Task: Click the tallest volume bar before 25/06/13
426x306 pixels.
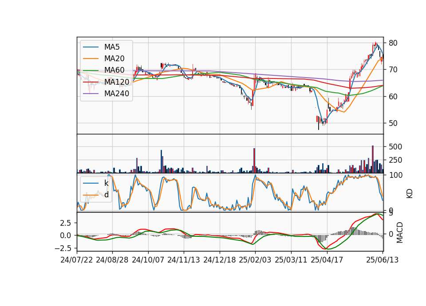Action: (373, 159)
